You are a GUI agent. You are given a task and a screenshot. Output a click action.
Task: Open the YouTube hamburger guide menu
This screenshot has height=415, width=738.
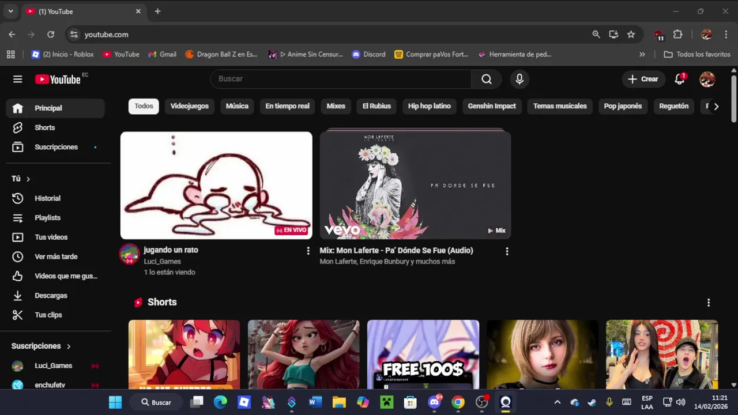click(x=18, y=79)
